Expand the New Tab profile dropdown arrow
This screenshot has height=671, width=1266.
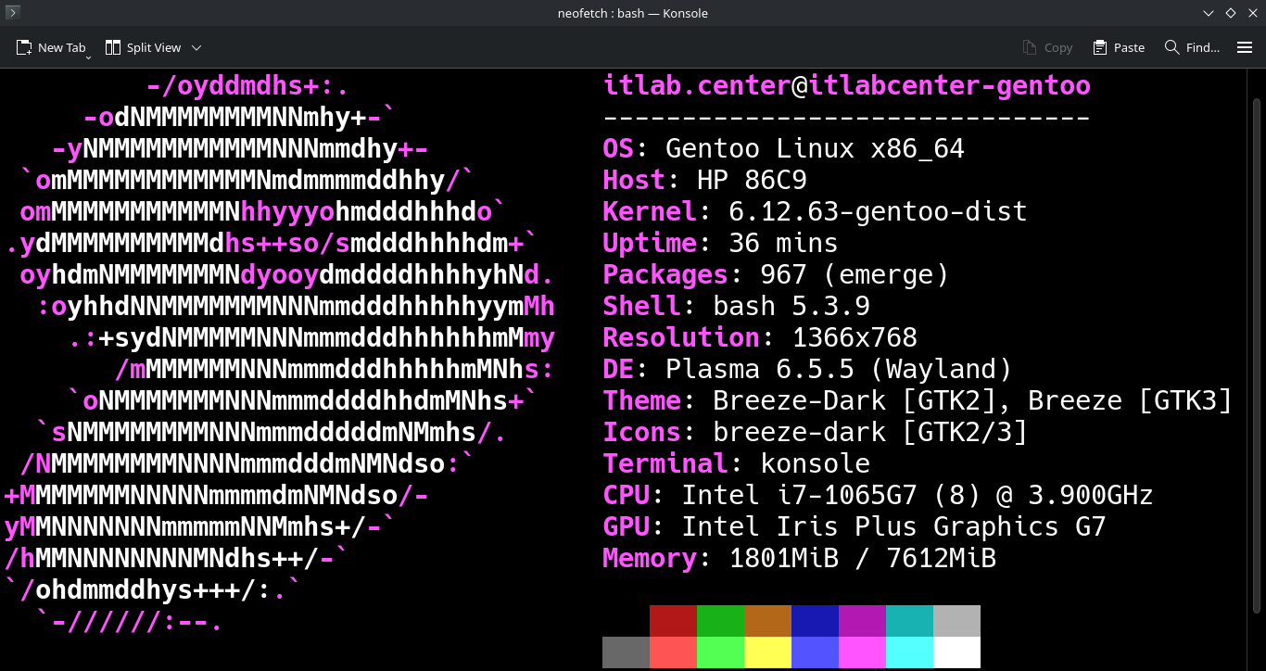tap(89, 57)
